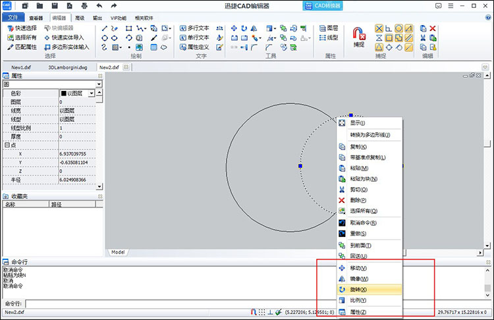Click the red X Delete icon in Edit group
The image size is (494, 320).
click(x=433, y=28)
